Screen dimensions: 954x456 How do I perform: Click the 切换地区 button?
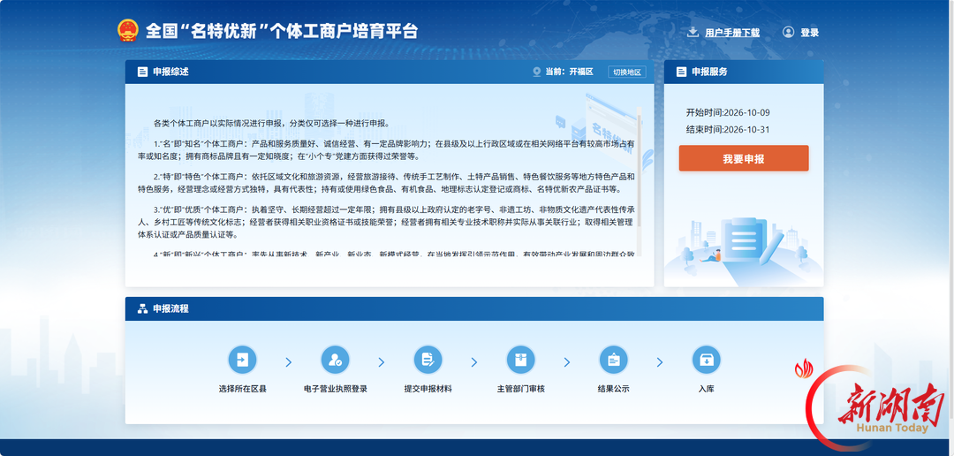(626, 72)
